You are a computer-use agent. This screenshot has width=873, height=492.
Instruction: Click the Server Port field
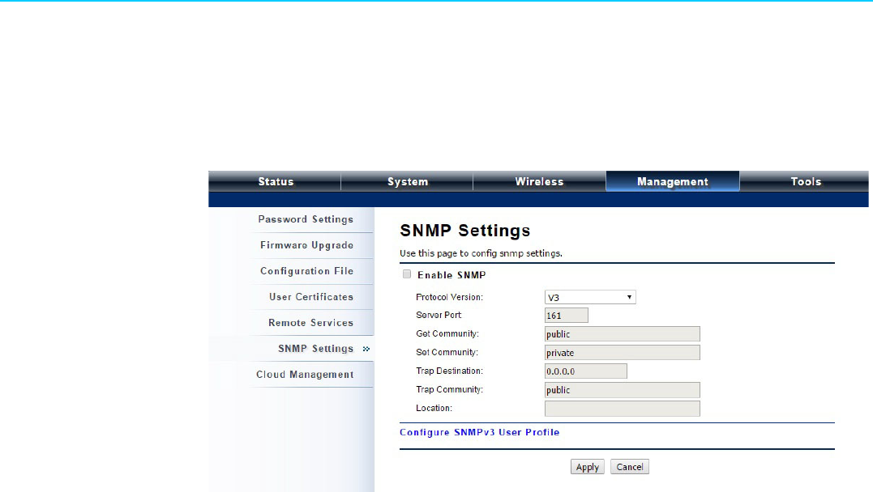coord(567,316)
